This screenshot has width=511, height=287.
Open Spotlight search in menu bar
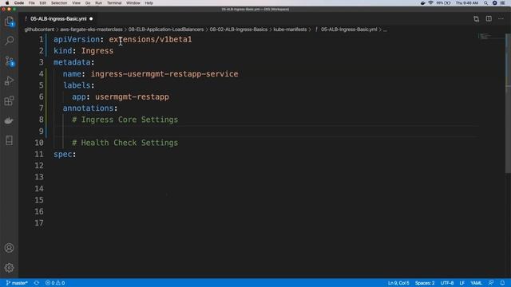pos(485,3)
